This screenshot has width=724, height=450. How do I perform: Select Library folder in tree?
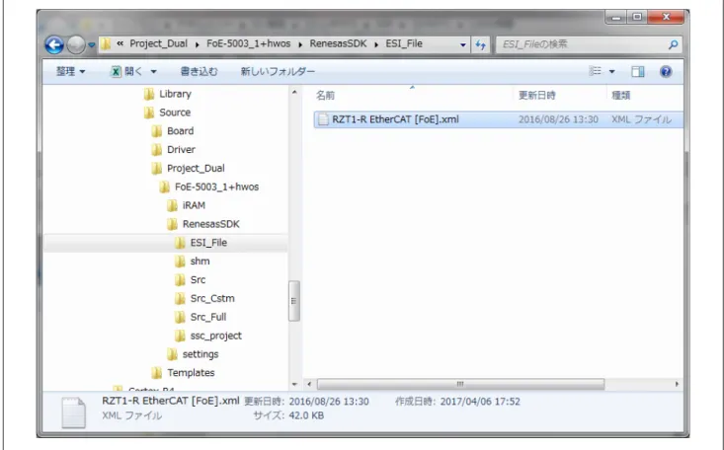175,94
